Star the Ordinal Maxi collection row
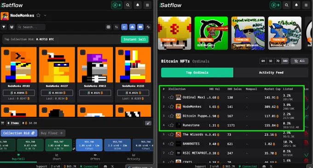Screen dimensions: 313x168 tap(172, 98)
